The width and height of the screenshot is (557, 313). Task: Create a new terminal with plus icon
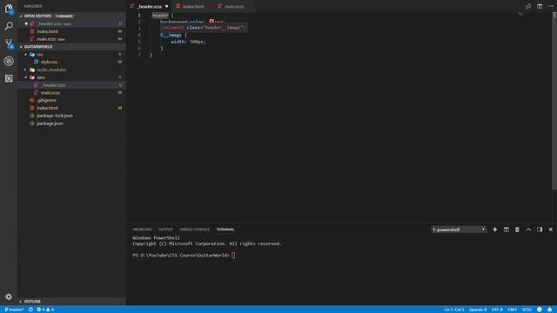[x=495, y=230]
